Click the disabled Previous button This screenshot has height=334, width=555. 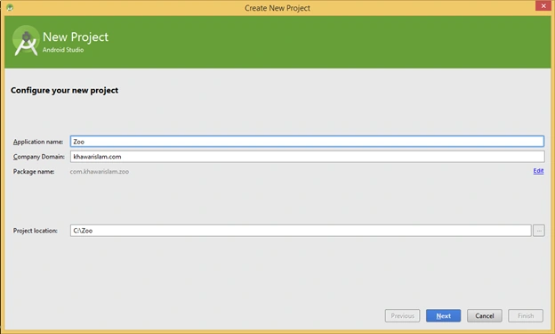pos(402,315)
